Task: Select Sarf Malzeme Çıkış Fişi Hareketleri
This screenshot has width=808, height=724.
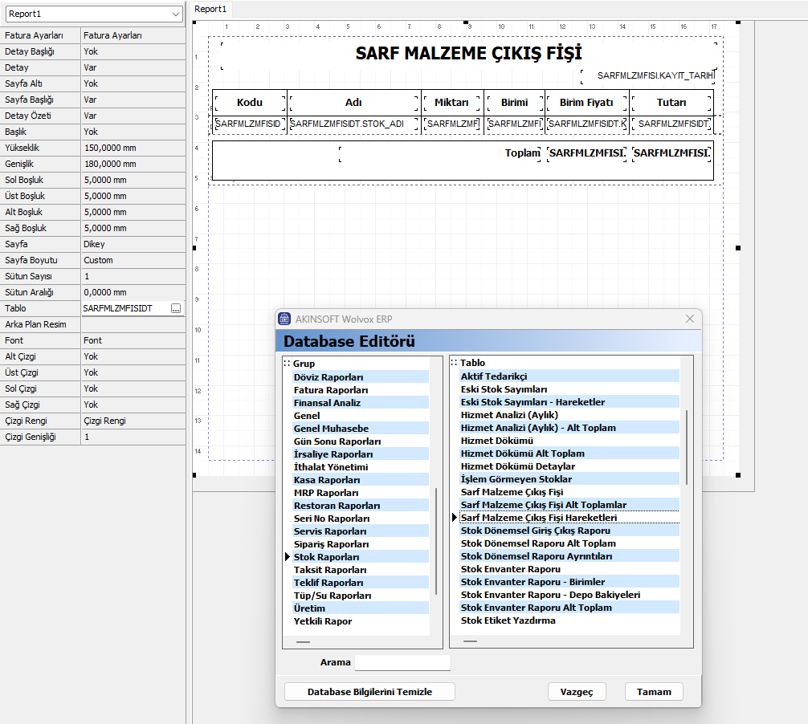Action: [569, 518]
